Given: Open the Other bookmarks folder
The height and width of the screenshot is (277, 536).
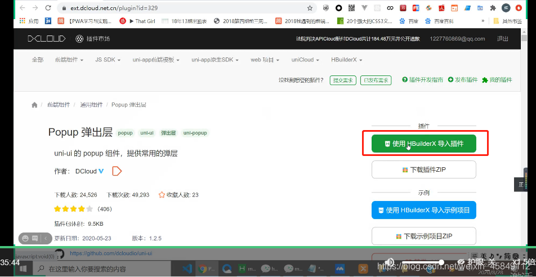Looking at the screenshot, I should point(508,21).
